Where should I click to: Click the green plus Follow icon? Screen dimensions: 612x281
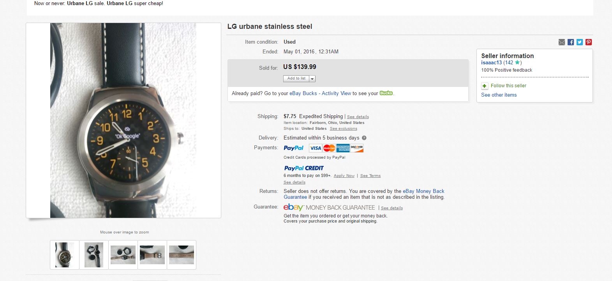485,86
